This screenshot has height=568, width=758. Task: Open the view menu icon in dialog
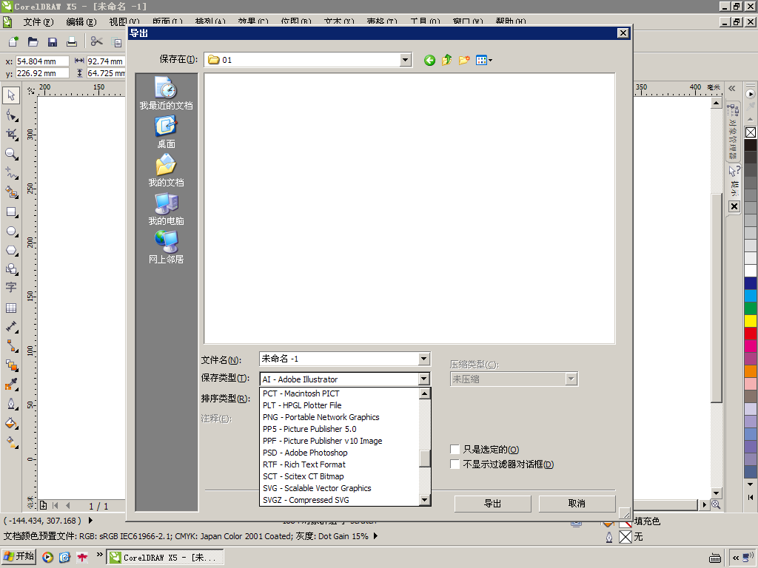(x=484, y=61)
